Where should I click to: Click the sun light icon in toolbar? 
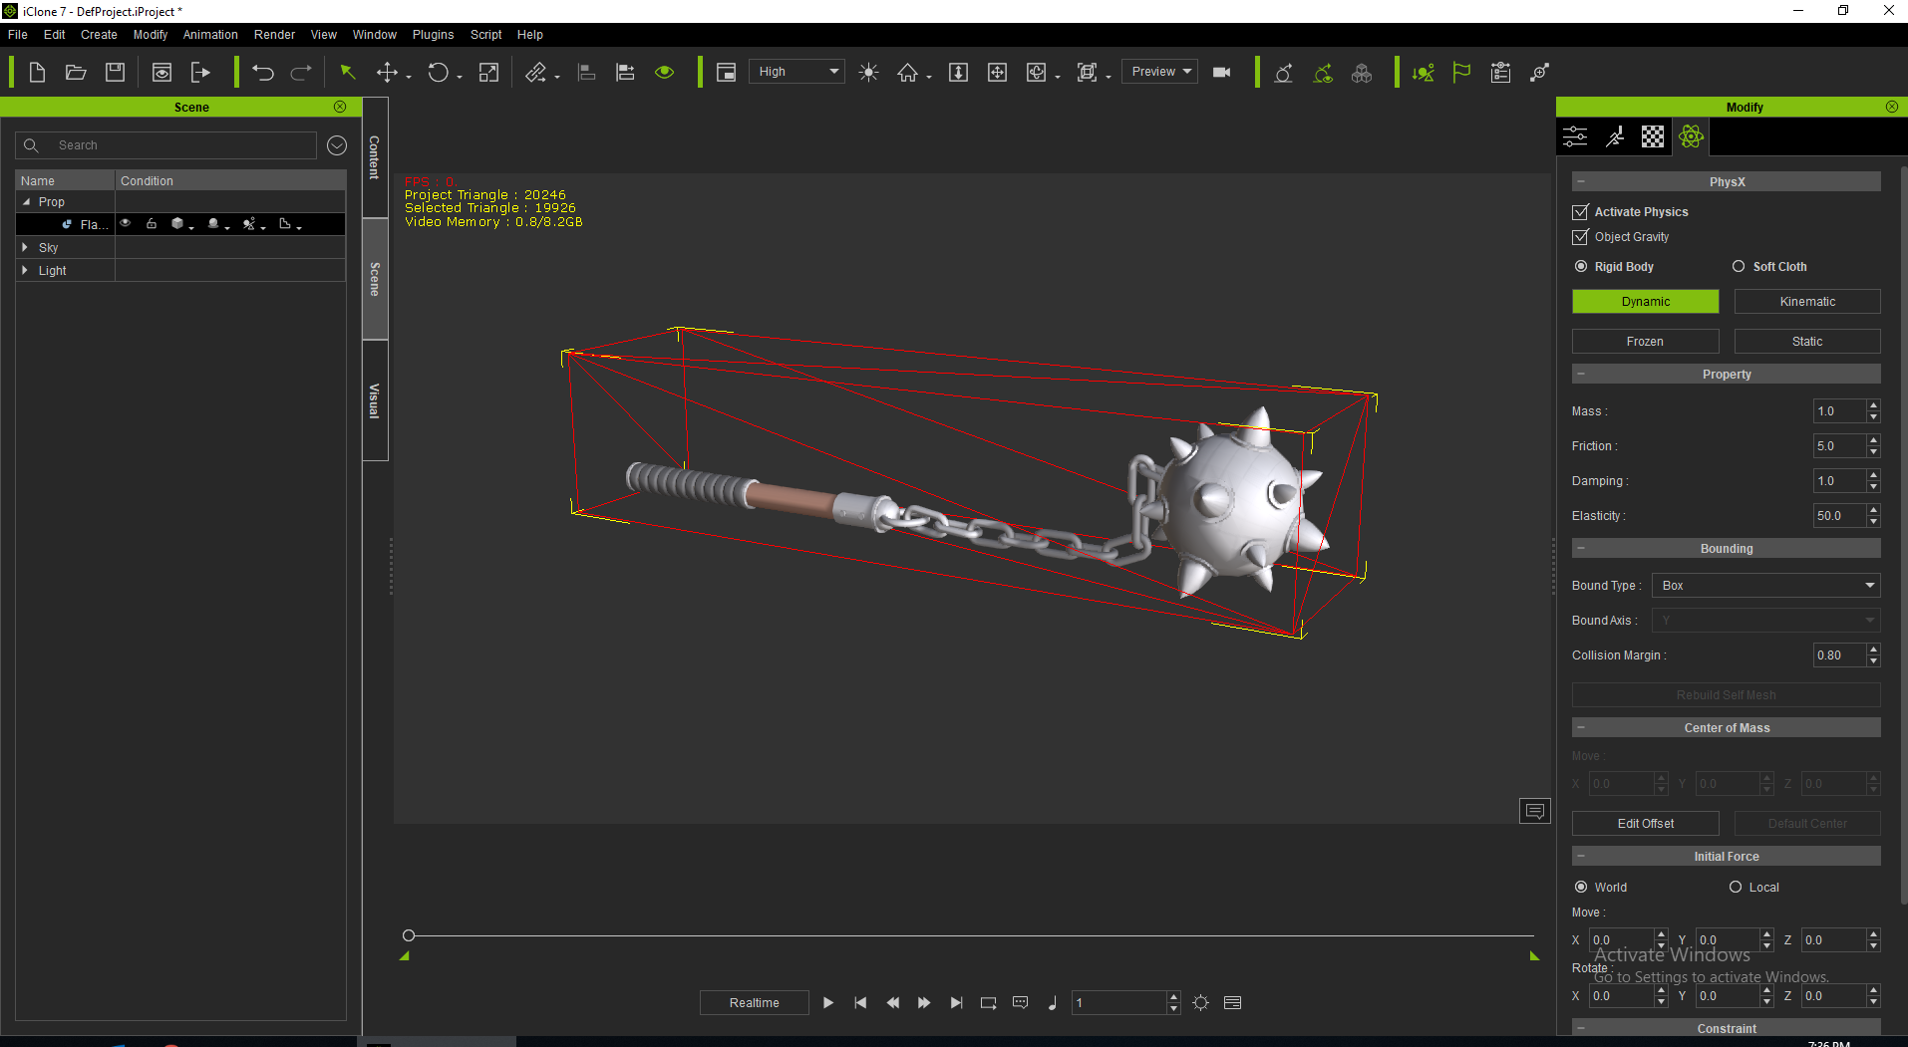tap(869, 72)
